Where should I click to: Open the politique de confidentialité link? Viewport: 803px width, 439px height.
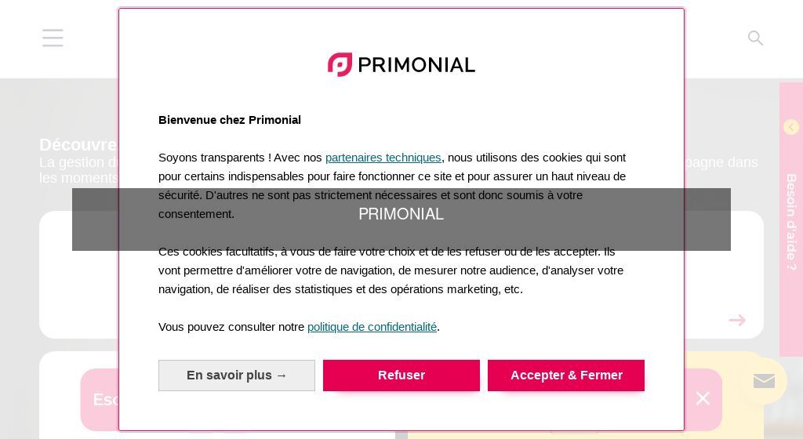click(372, 327)
